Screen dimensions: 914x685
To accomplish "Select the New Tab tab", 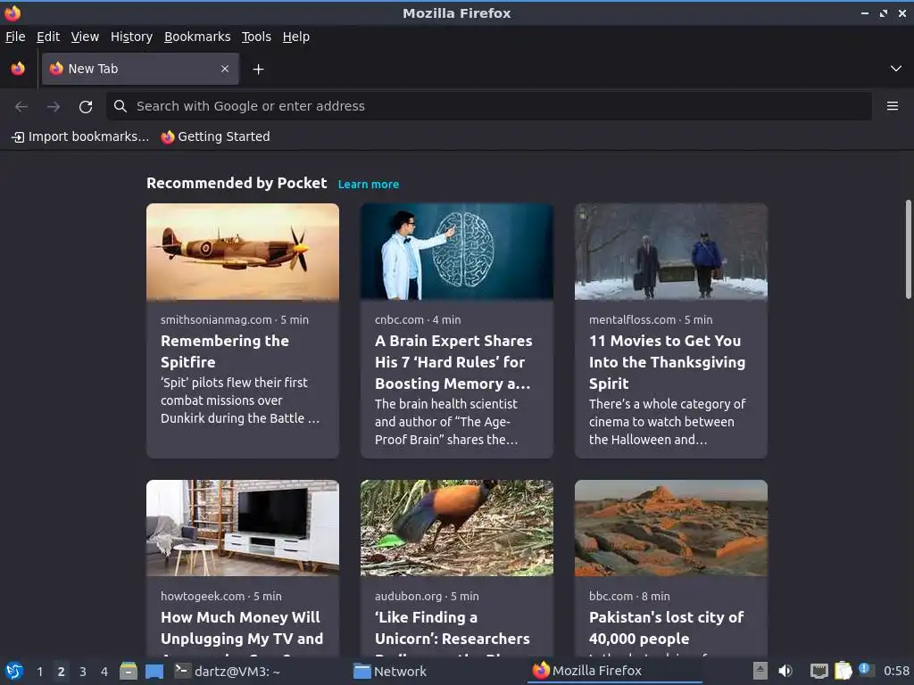I will click(140, 69).
